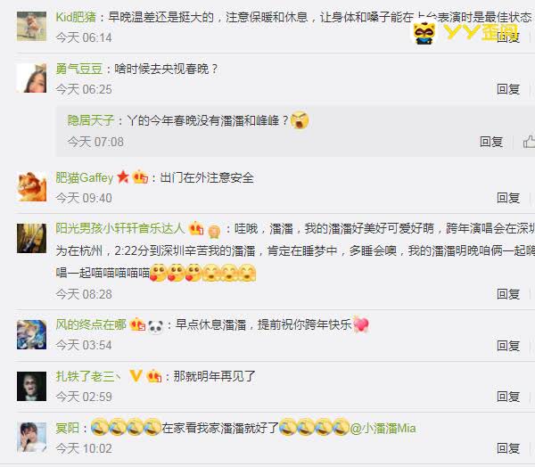Image resolution: width=535 pixels, height=467 pixels.
Task: Open Kid肥猪's profile avatar
Action: [x=32, y=26]
